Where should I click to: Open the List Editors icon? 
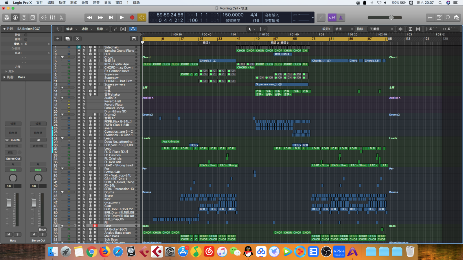pyautogui.click(x=430, y=18)
